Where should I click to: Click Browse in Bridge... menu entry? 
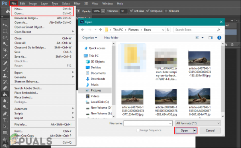click(43, 18)
